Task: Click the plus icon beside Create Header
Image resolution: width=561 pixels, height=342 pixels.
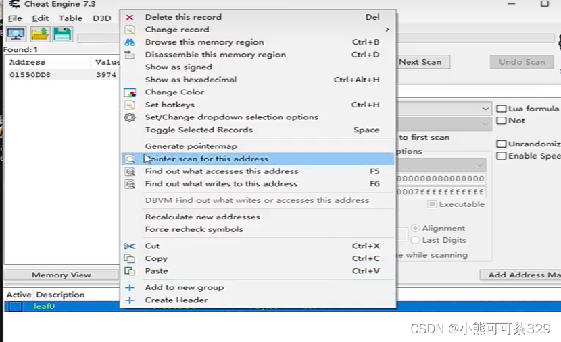Action: tap(130, 300)
